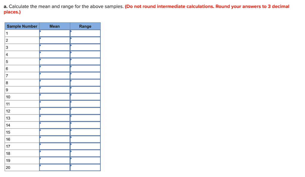Select the Mean field for Sample 15
This screenshot has height=177, width=305.
tap(55, 132)
